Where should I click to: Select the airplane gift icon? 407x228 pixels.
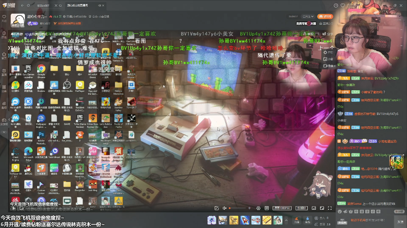coord(256,220)
